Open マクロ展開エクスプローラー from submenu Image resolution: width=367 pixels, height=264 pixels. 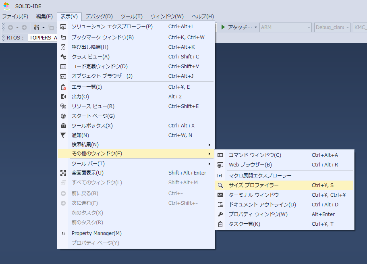(x=260, y=176)
